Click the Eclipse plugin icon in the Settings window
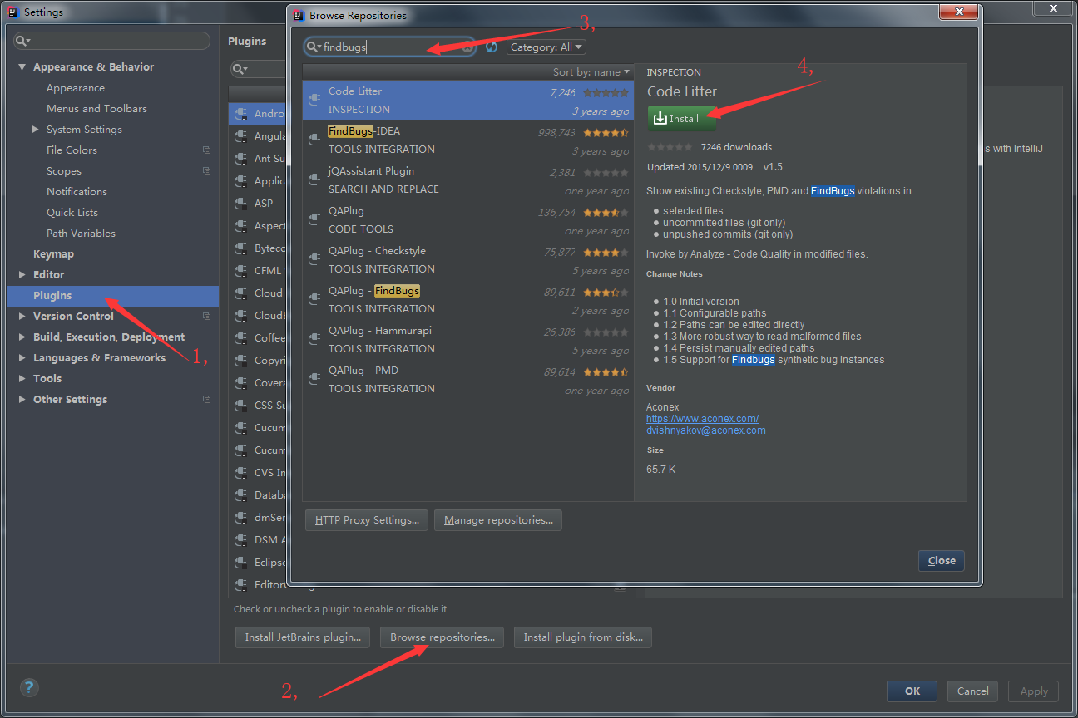 point(241,563)
